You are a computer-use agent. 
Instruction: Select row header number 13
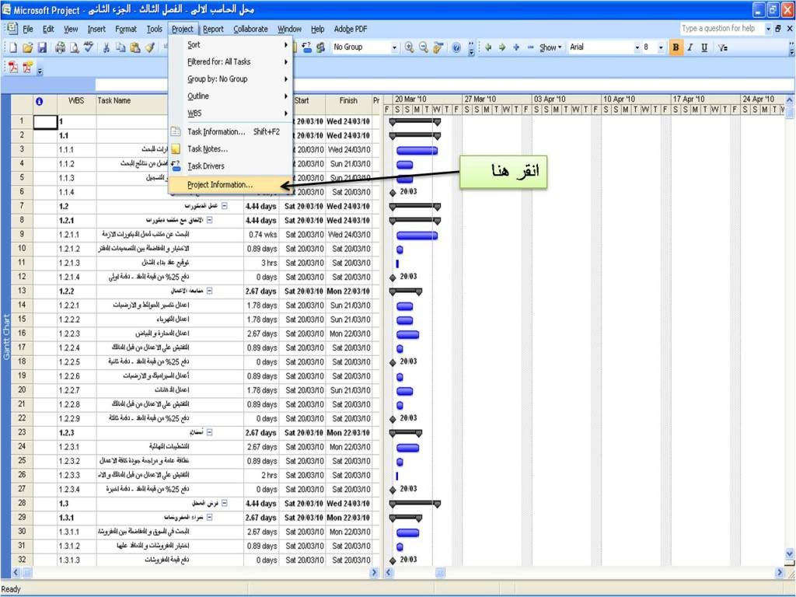point(22,291)
